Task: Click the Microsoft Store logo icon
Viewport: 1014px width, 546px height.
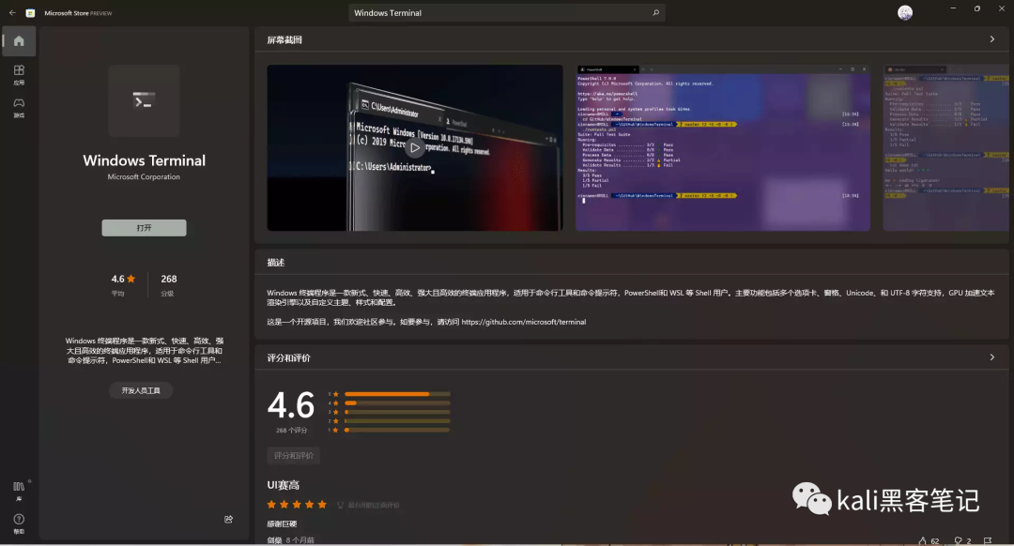Action: pyautogui.click(x=30, y=13)
